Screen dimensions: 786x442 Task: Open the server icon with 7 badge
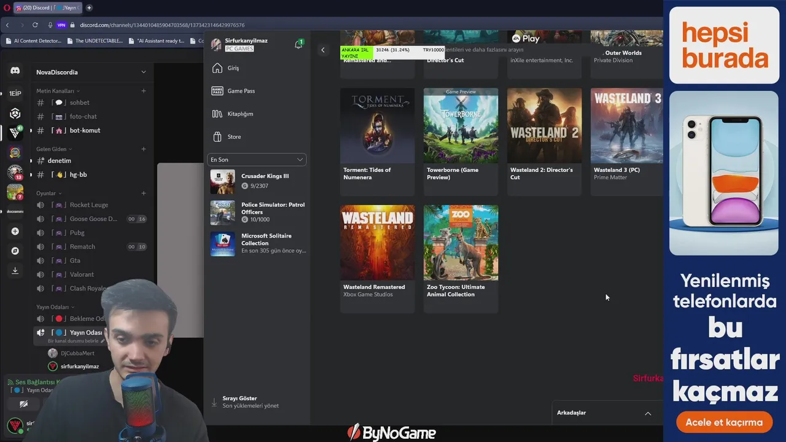coord(15,192)
